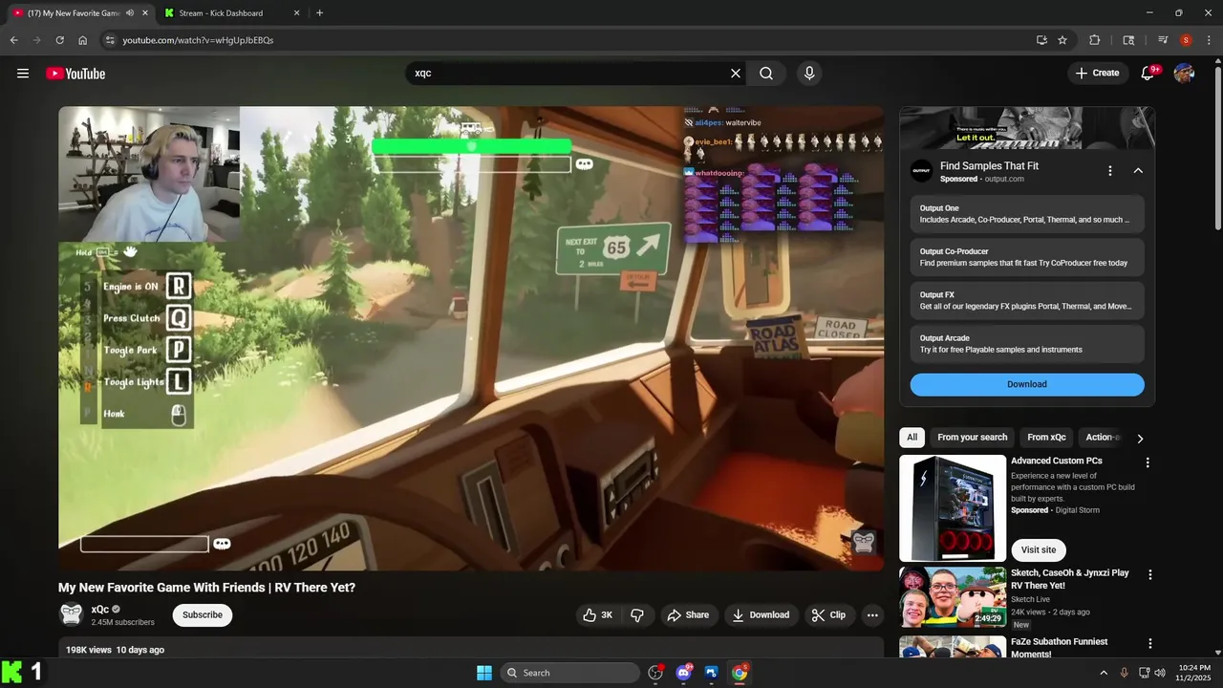Open options for FaZe Subathon video
The width and height of the screenshot is (1223, 688).
(x=1150, y=644)
